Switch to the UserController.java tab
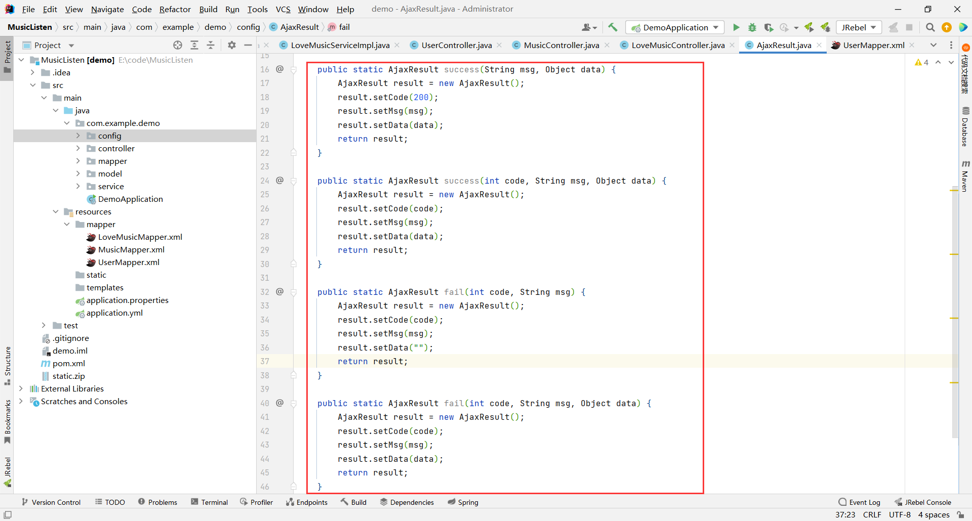Screen dimensions: 972x521 (456, 45)
